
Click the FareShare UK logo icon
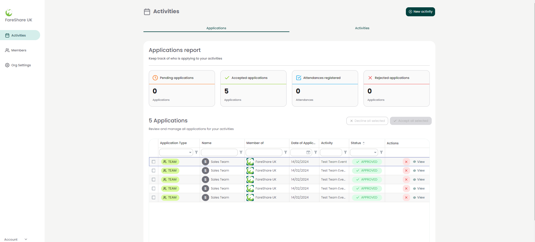coord(9,13)
